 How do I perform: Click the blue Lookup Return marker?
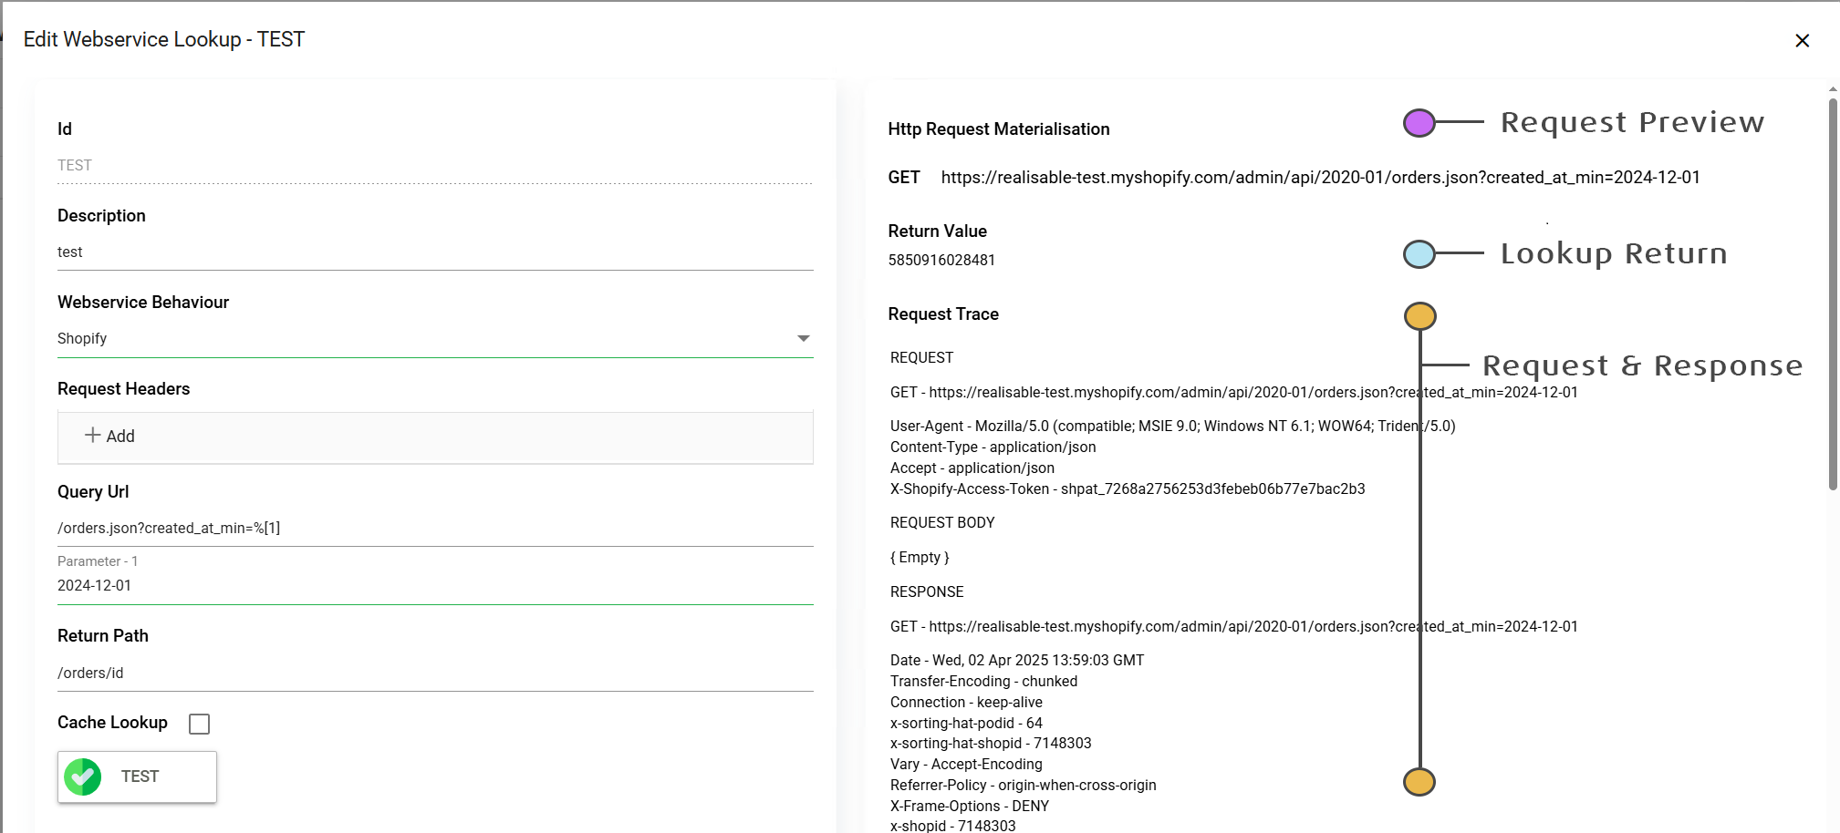[1419, 253]
